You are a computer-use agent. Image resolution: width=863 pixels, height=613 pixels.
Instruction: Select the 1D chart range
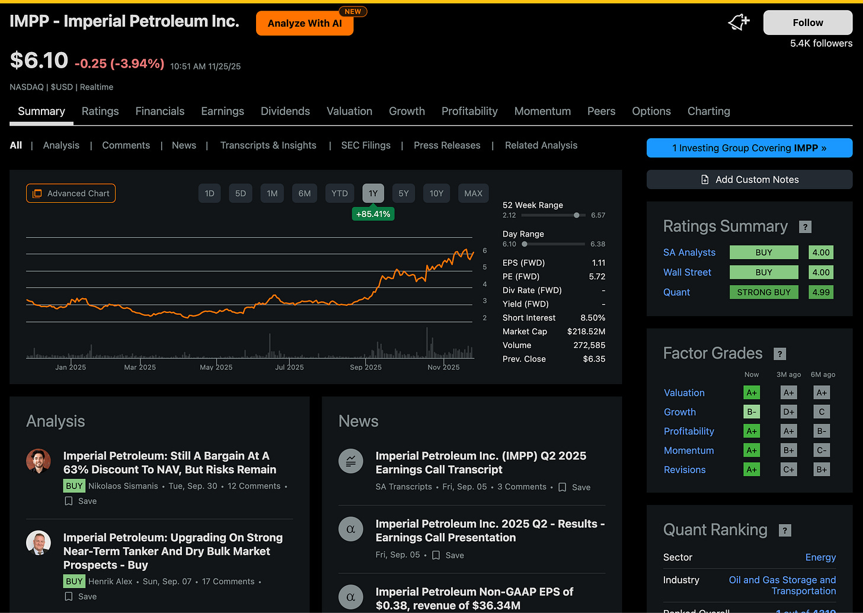coord(209,193)
